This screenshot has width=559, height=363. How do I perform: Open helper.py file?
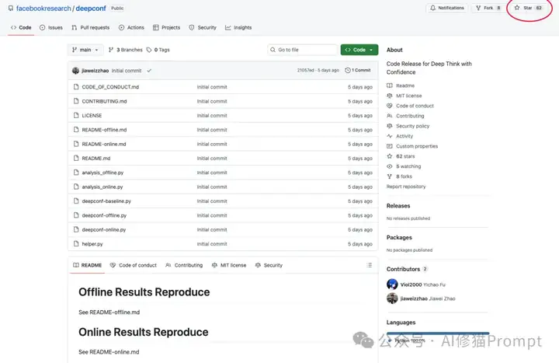pos(92,244)
